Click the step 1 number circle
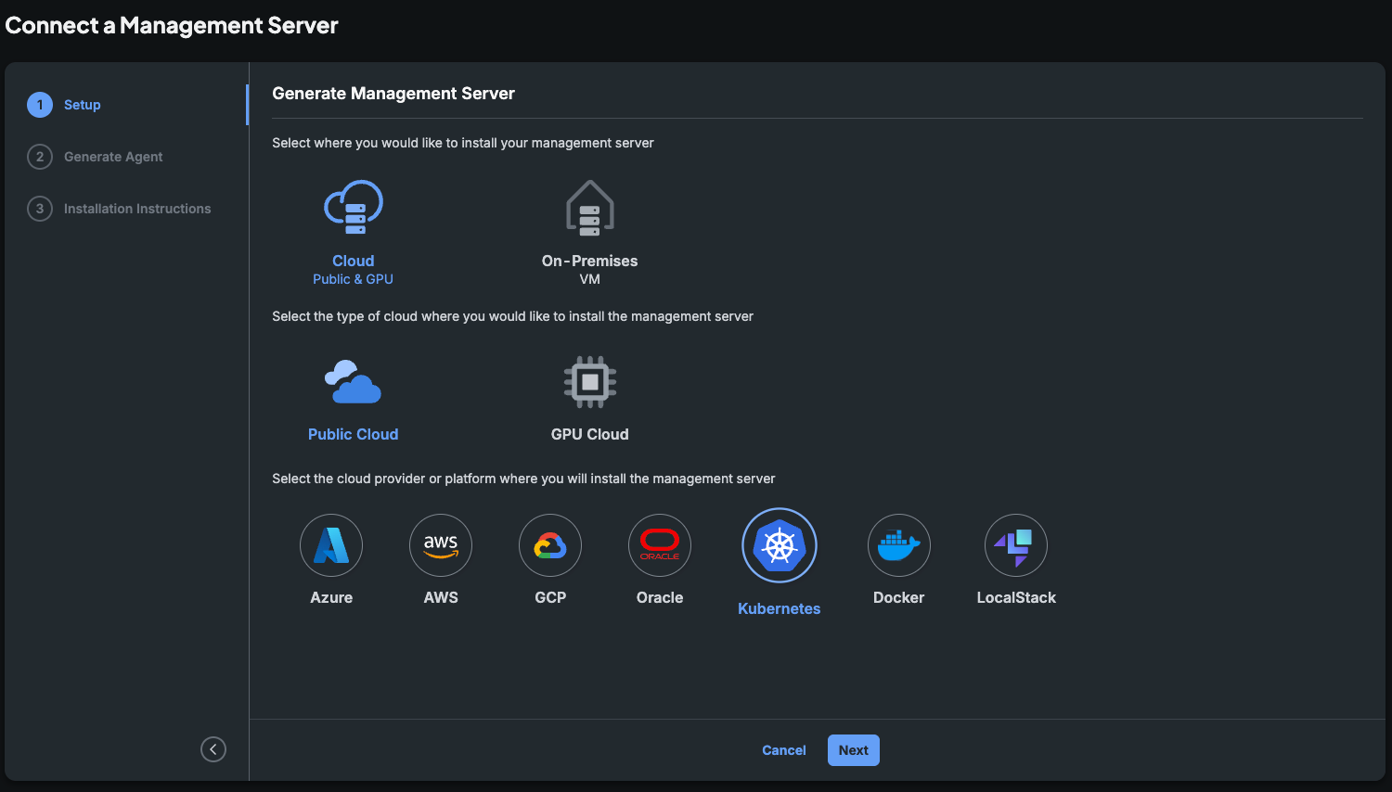The width and height of the screenshot is (1392, 792). pyautogui.click(x=40, y=105)
